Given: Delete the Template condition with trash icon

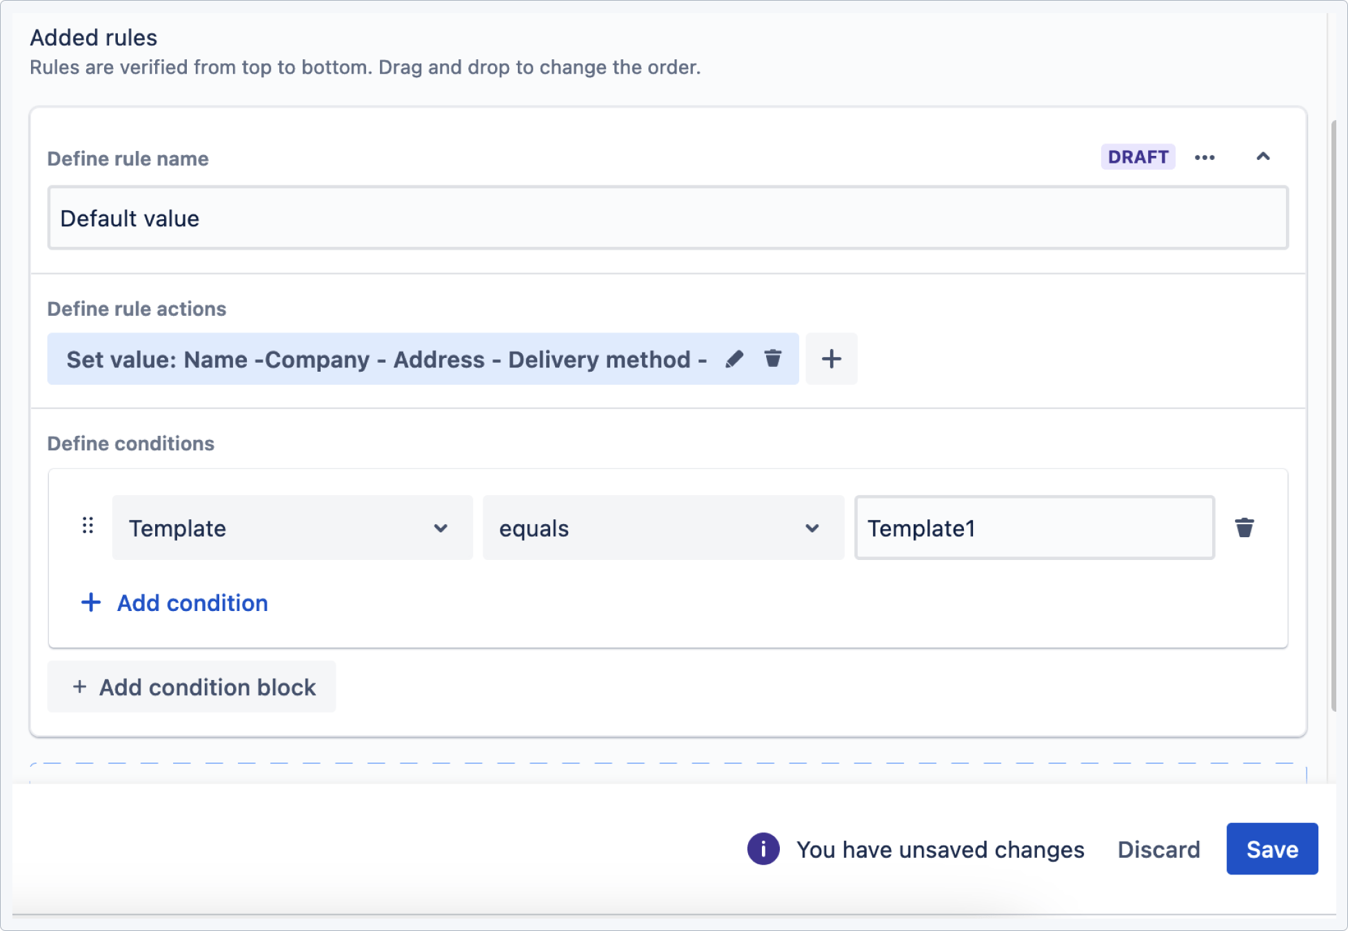Looking at the screenshot, I should click(x=1244, y=528).
